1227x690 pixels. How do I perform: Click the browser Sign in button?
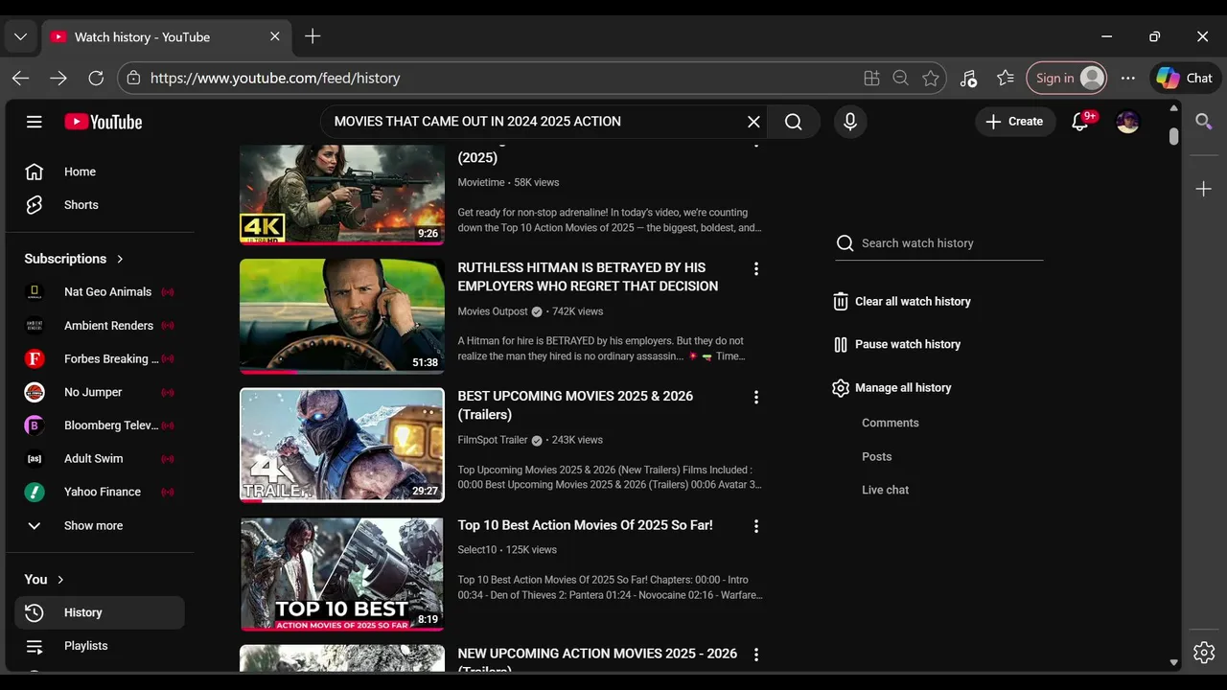pyautogui.click(x=1067, y=79)
